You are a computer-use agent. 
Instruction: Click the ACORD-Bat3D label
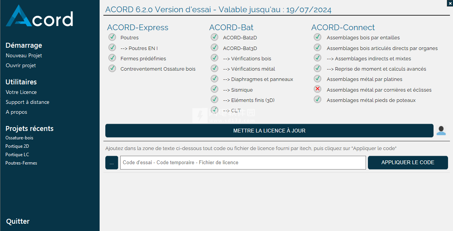pyautogui.click(x=240, y=48)
